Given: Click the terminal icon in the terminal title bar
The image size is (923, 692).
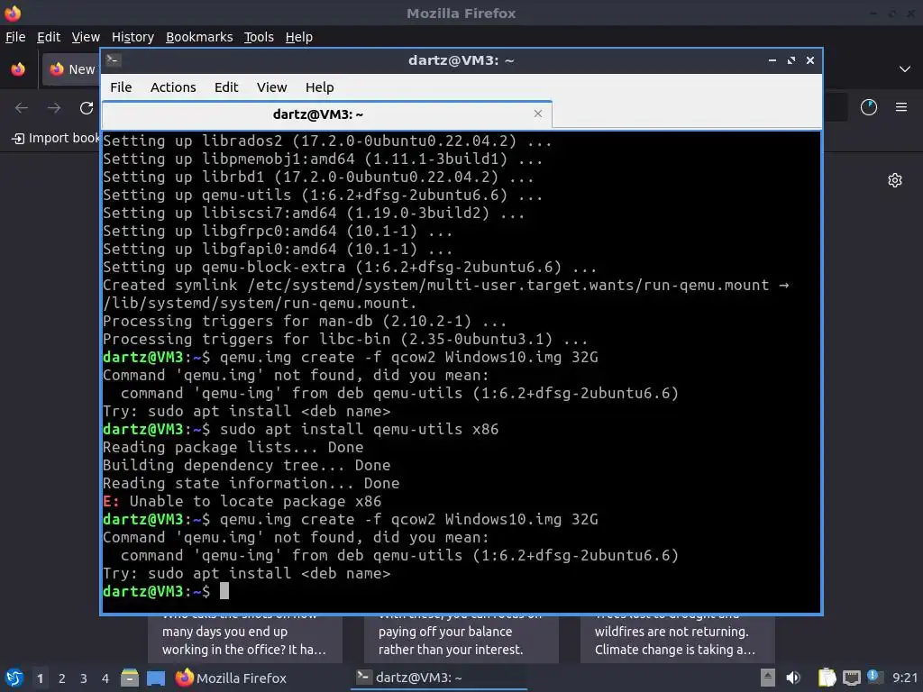Looking at the screenshot, I should coord(114,60).
